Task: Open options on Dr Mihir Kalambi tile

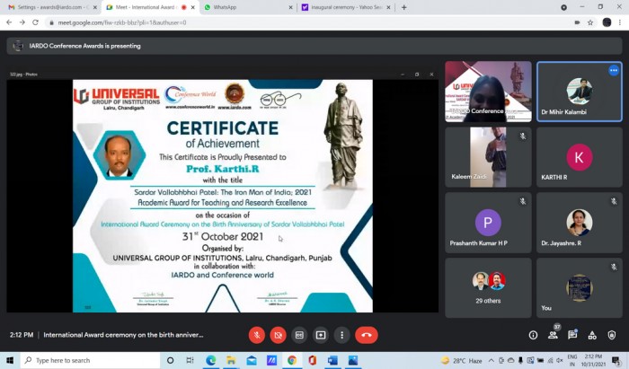Action: point(614,70)
